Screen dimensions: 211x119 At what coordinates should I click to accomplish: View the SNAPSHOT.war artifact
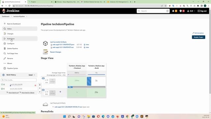coord(87,47)
